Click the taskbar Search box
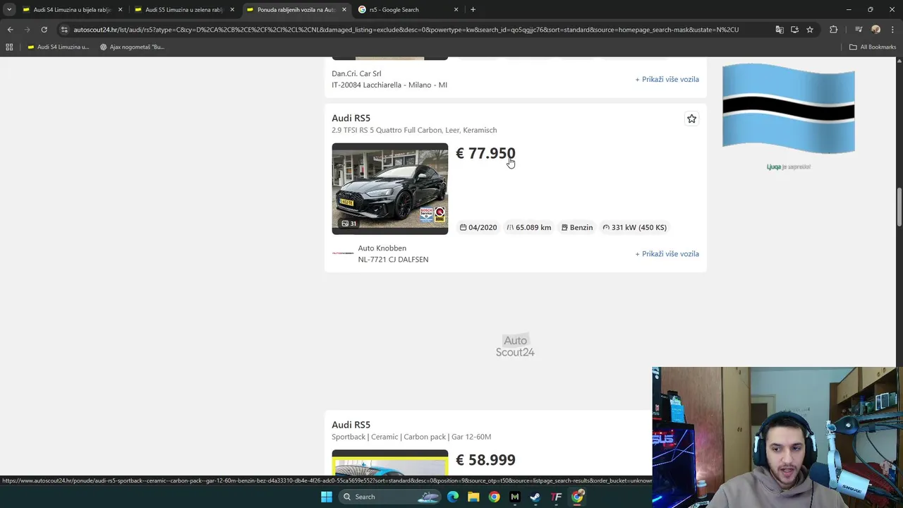 (390, 497)
